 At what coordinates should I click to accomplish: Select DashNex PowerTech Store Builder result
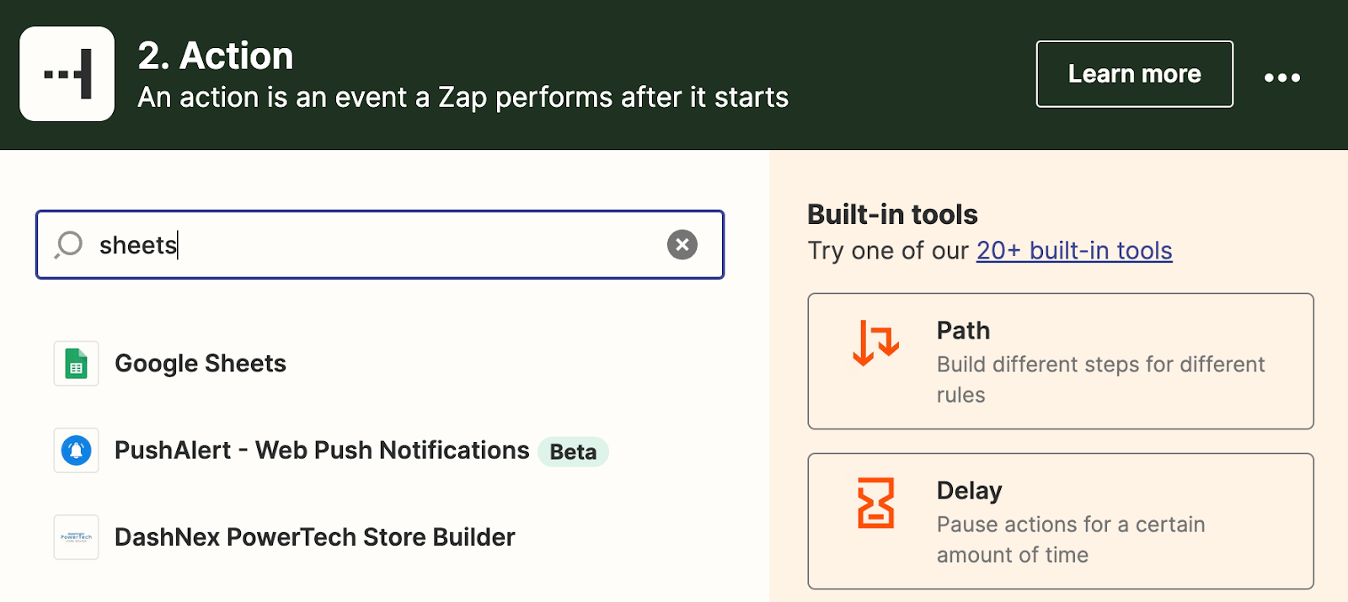tap(314, 537)
